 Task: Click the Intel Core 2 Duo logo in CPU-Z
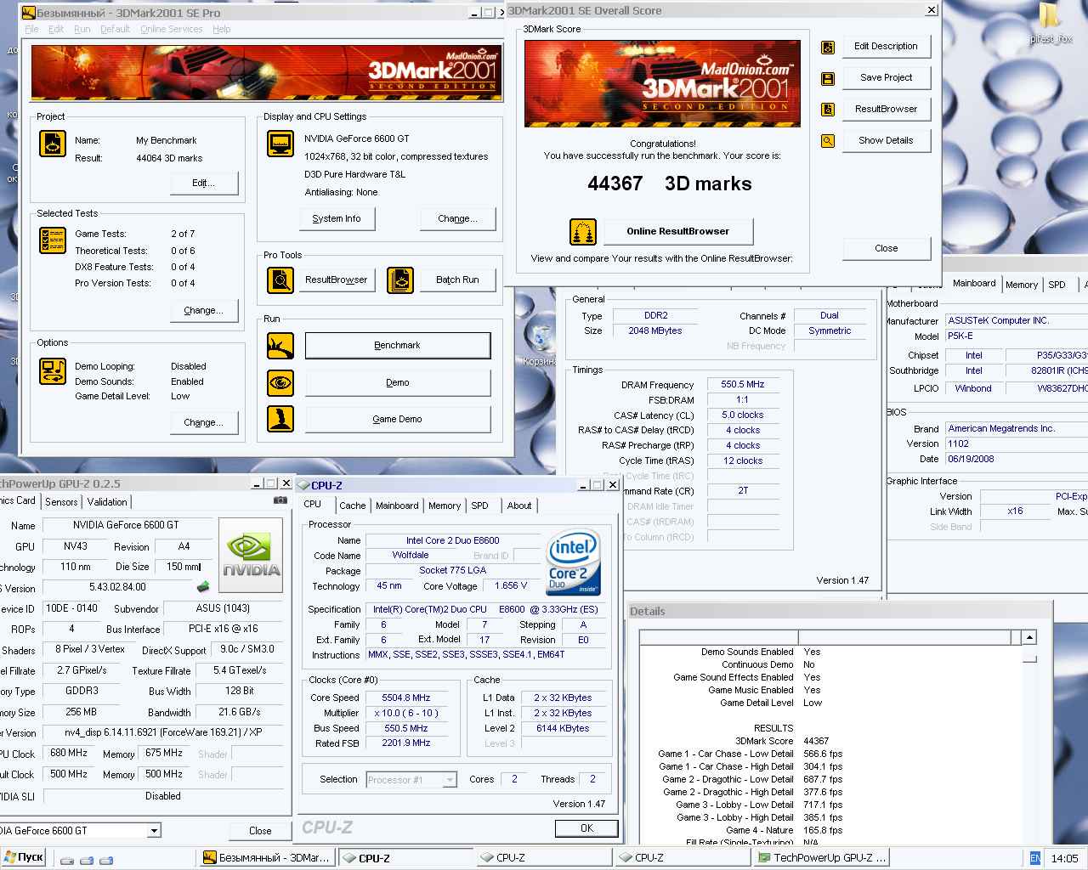[x=574, y=562]
